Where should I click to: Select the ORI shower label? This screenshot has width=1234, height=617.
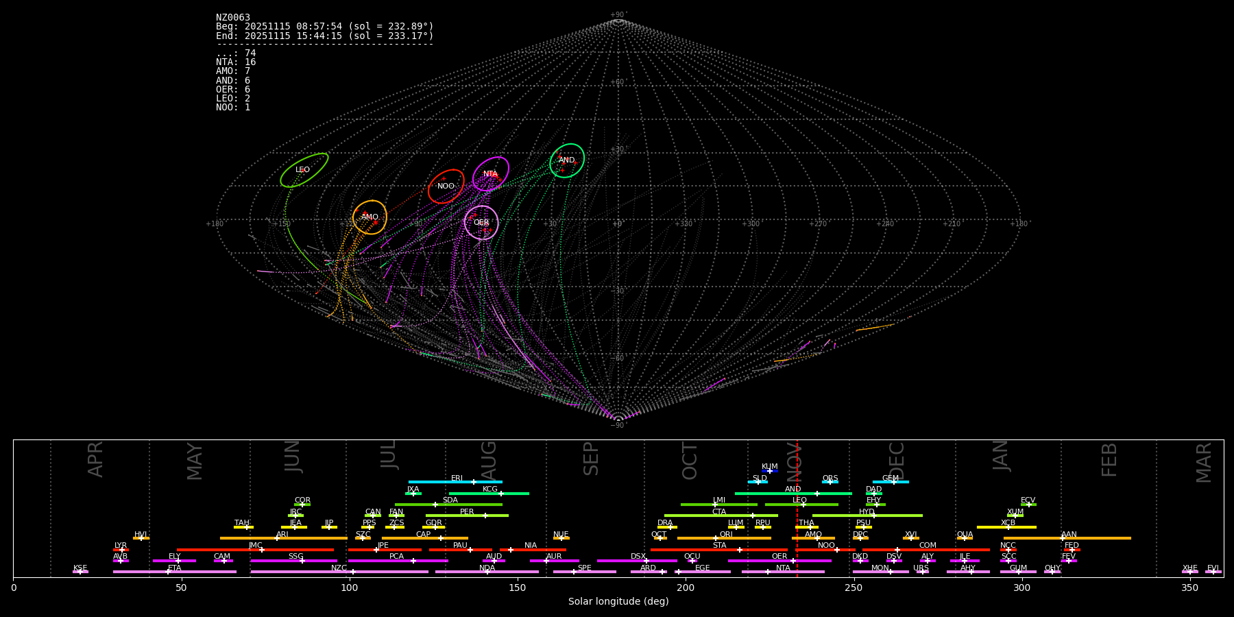(726, 534)
